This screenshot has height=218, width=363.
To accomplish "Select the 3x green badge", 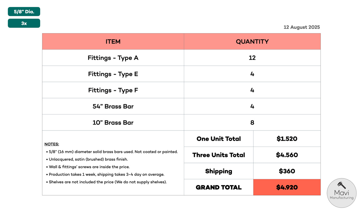I will point(24,23).
